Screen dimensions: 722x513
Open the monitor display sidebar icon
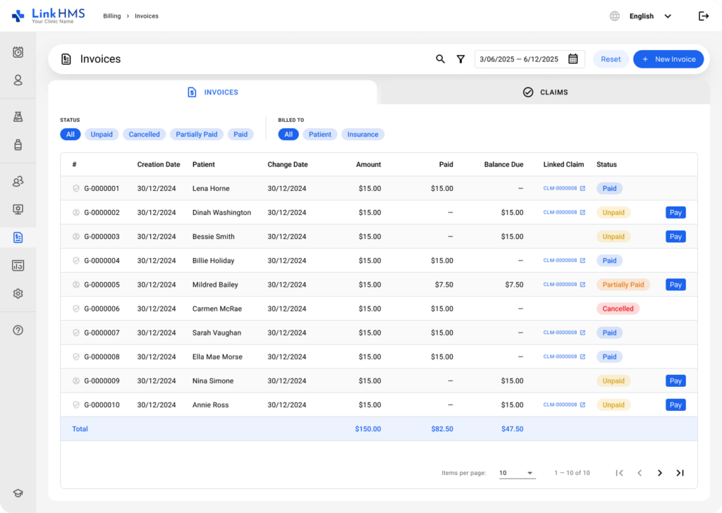18,209
